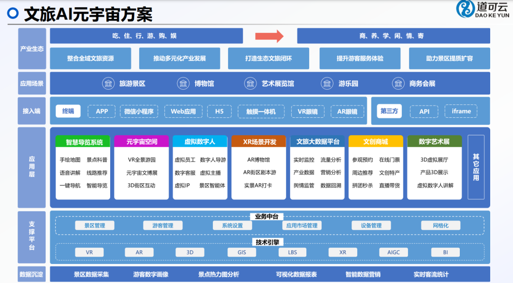
Task: Open the 虚拟数字人 card header
Action: click(x=200, y=141)
